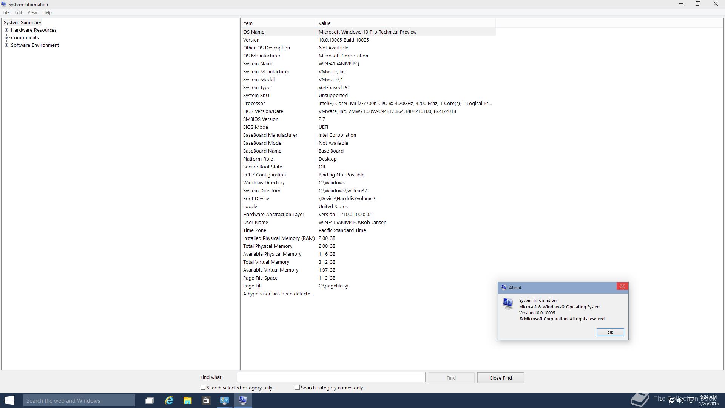Screen dimensions: 725x408
Task: Click OK in the About dialog
Action: coord(610,332)
